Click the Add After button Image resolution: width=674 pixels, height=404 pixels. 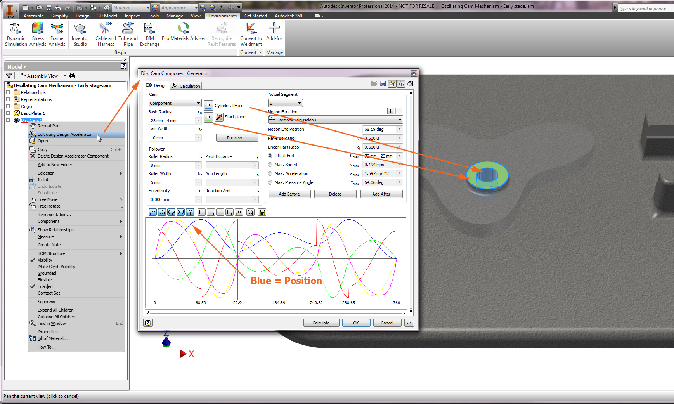381,194
